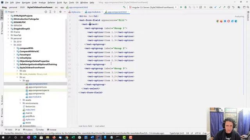Click the Git rollback undo icon
This screenshot has width=250, height=140.
[233, 7]
